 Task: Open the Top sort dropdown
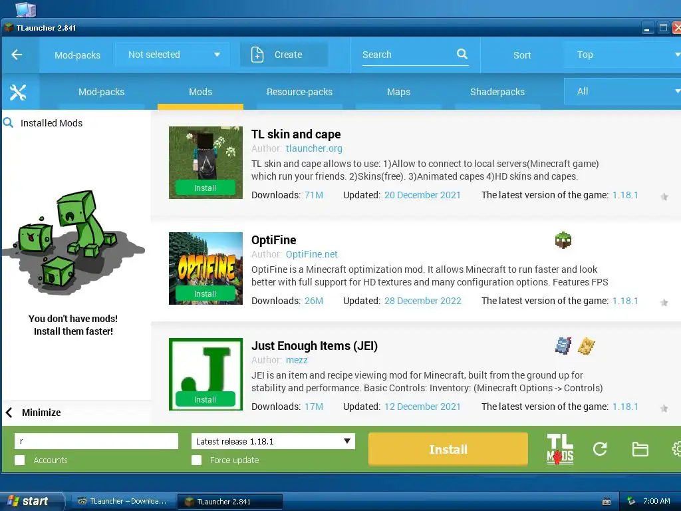622,55
